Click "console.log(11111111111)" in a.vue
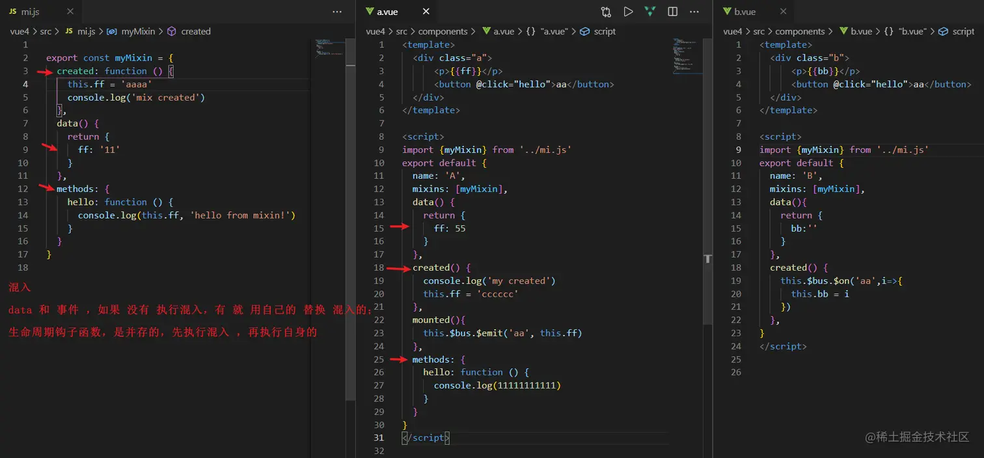 [x=497, y=386]
